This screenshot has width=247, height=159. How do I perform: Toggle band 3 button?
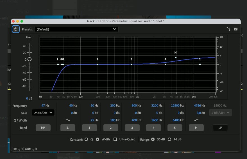coord(132,128)
